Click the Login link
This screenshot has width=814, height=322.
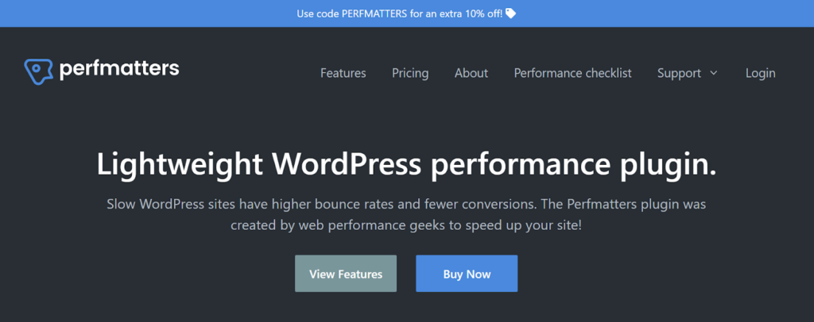coord(760,73)
